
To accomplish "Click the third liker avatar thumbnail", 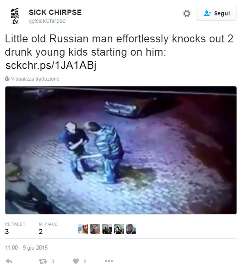I will click(107, 229).
